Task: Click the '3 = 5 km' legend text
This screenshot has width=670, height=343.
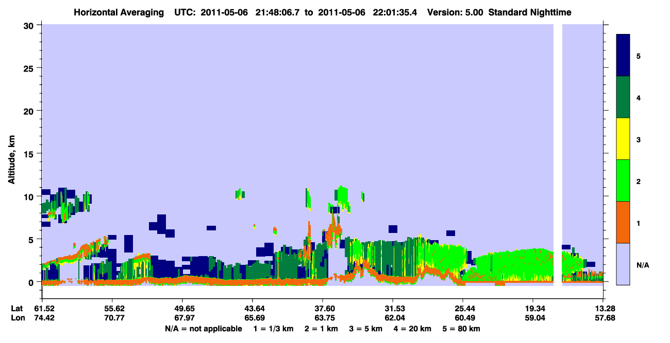Action: point(366,329)
